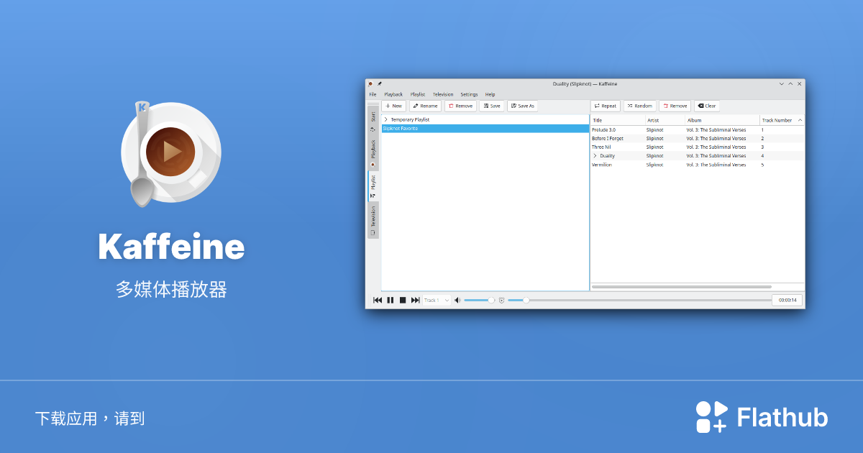The width and height of the screenshot is (863, 453).
Task: Click the New playlist button
Action: point(393,106)
